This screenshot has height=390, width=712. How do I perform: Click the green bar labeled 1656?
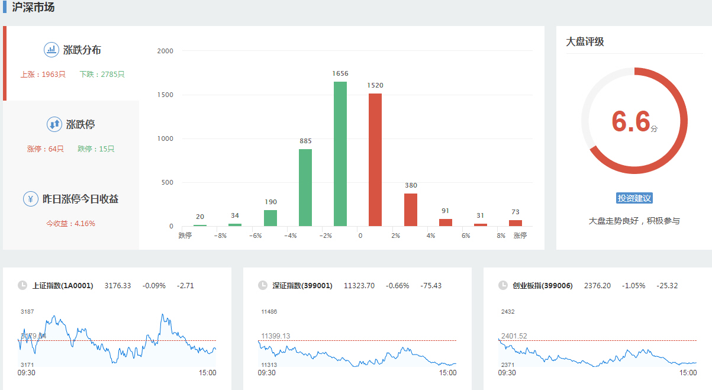pyautogui.click(x=340, y=154)
